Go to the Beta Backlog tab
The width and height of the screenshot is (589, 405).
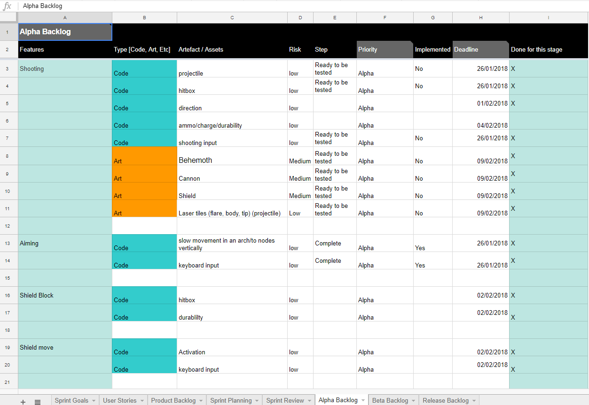[x=390, y=400]
